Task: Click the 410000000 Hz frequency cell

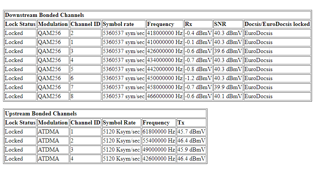Action: click(165, 42)
